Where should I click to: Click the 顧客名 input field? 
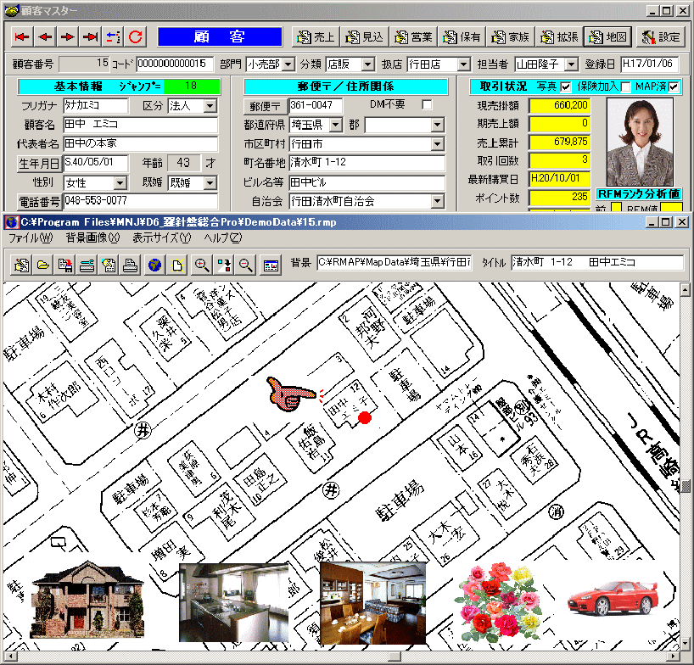(140, 125)
